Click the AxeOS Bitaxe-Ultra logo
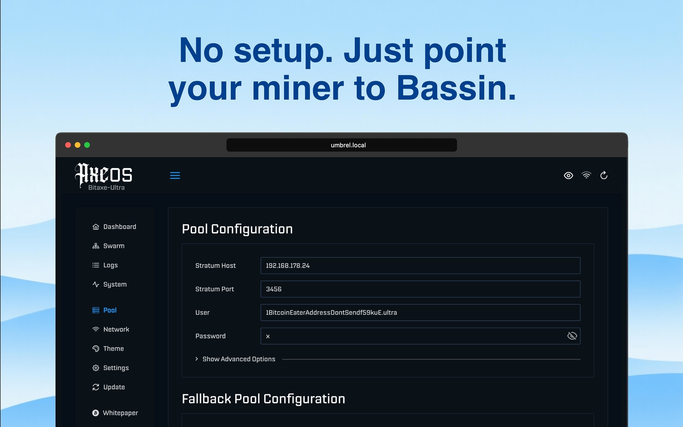This screenshot has width=683, height=427. click(104, 176)
